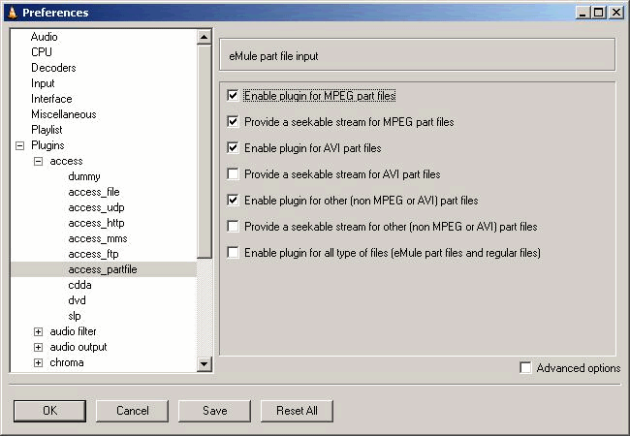This screenshot has width=630, height=436.
Task: Open access_ftp plugin settings
Action: [94, 254]
